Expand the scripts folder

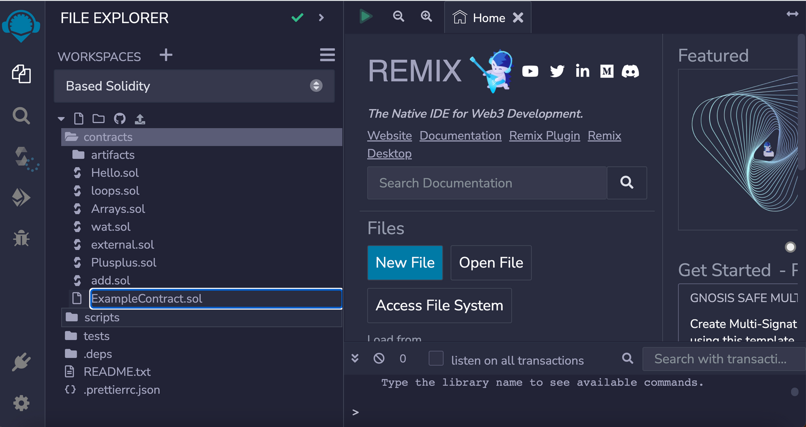pos(202,318)
